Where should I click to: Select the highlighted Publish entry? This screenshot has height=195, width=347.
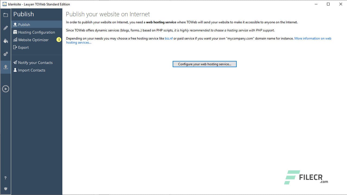coord(24,24)
